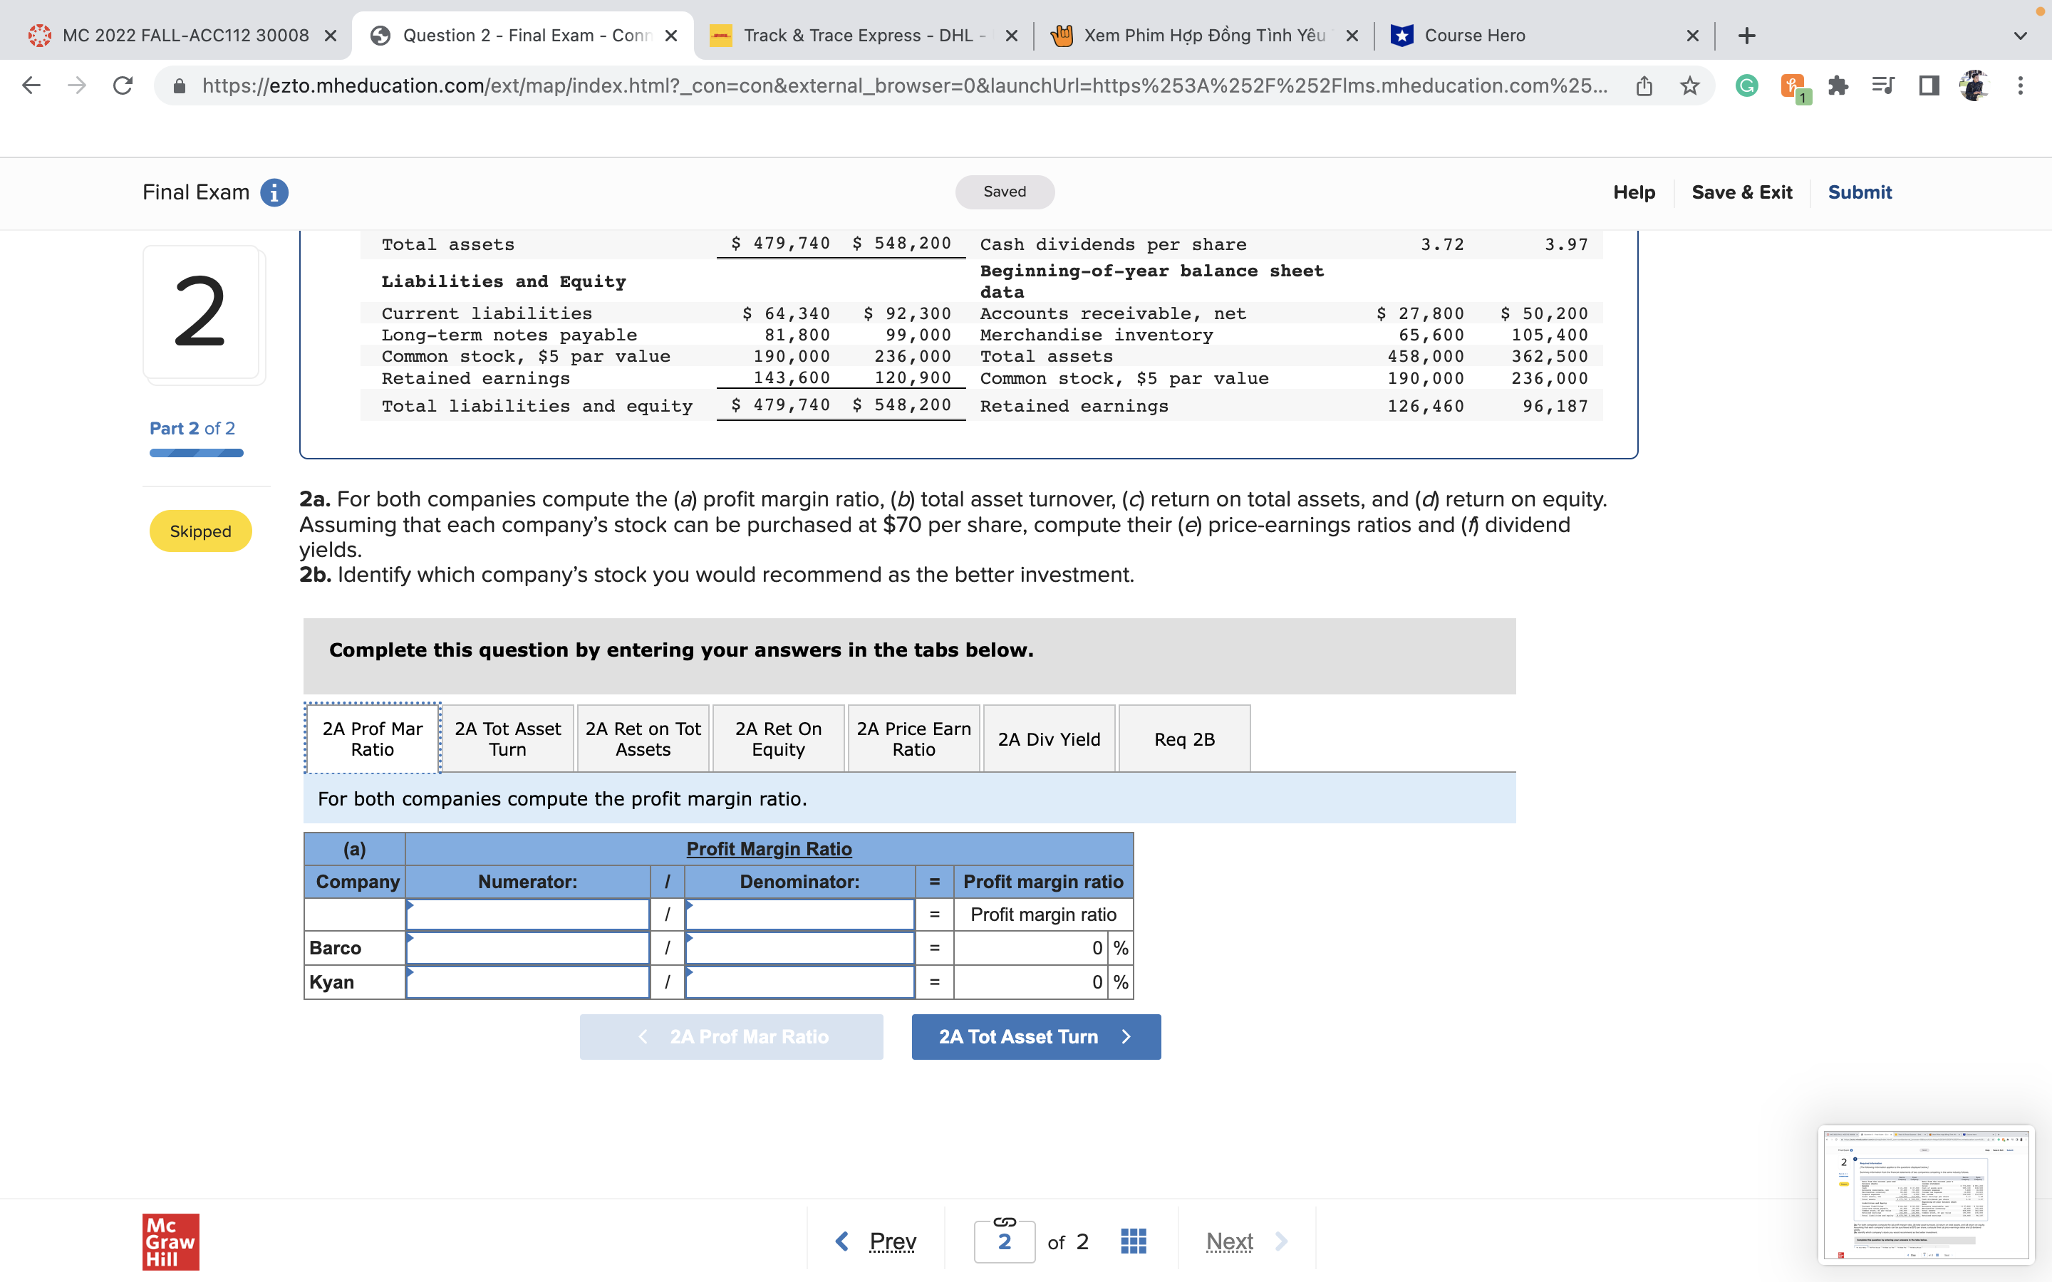Click the share page icon
This screenshot has height=1282, width=2052.
point(1643,85)
